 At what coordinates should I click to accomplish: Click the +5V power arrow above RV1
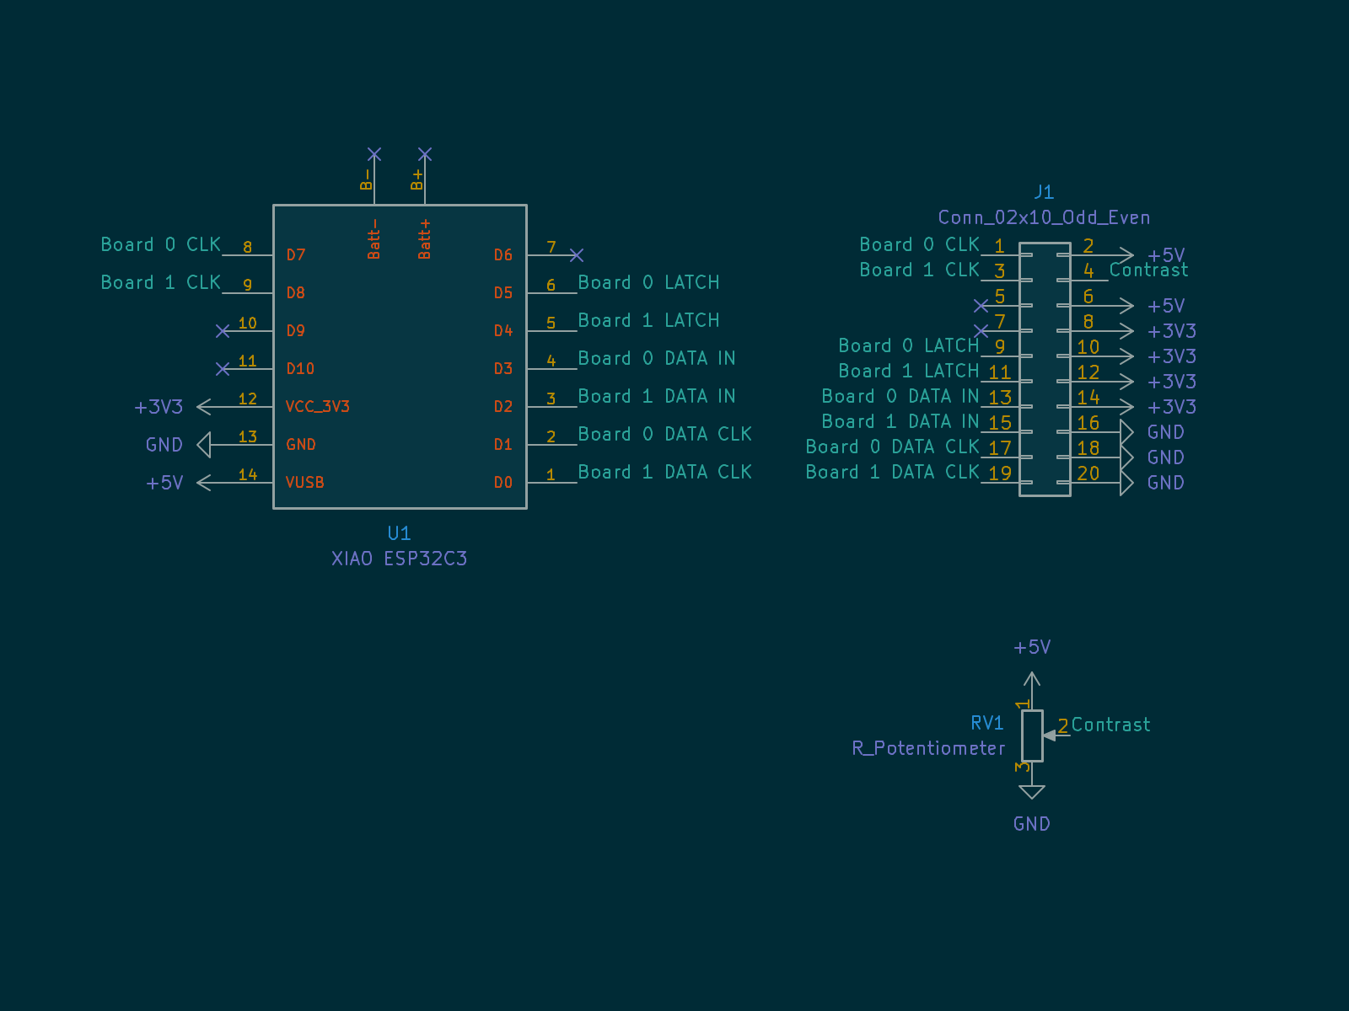[1032, 679]
